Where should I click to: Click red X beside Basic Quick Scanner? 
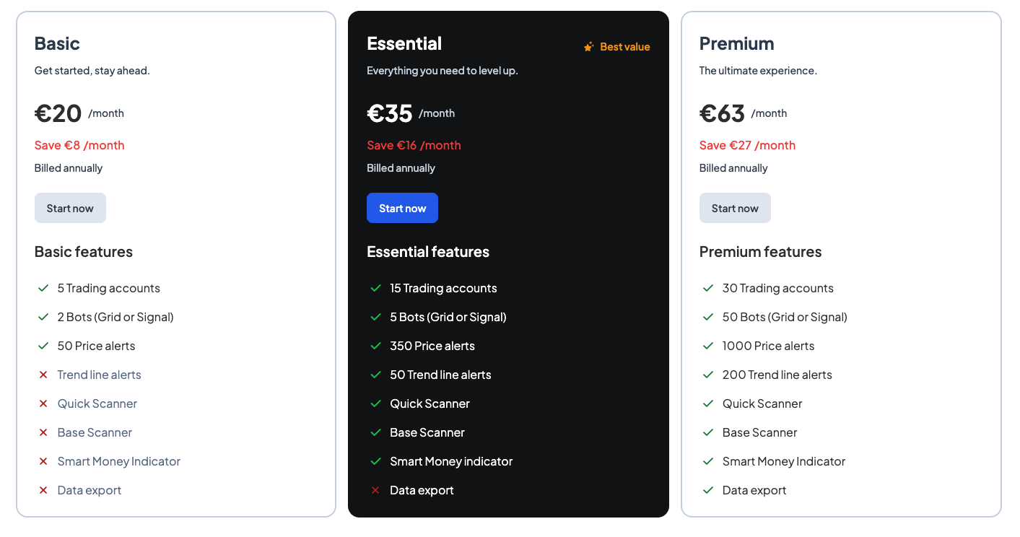tap(43, 403)
